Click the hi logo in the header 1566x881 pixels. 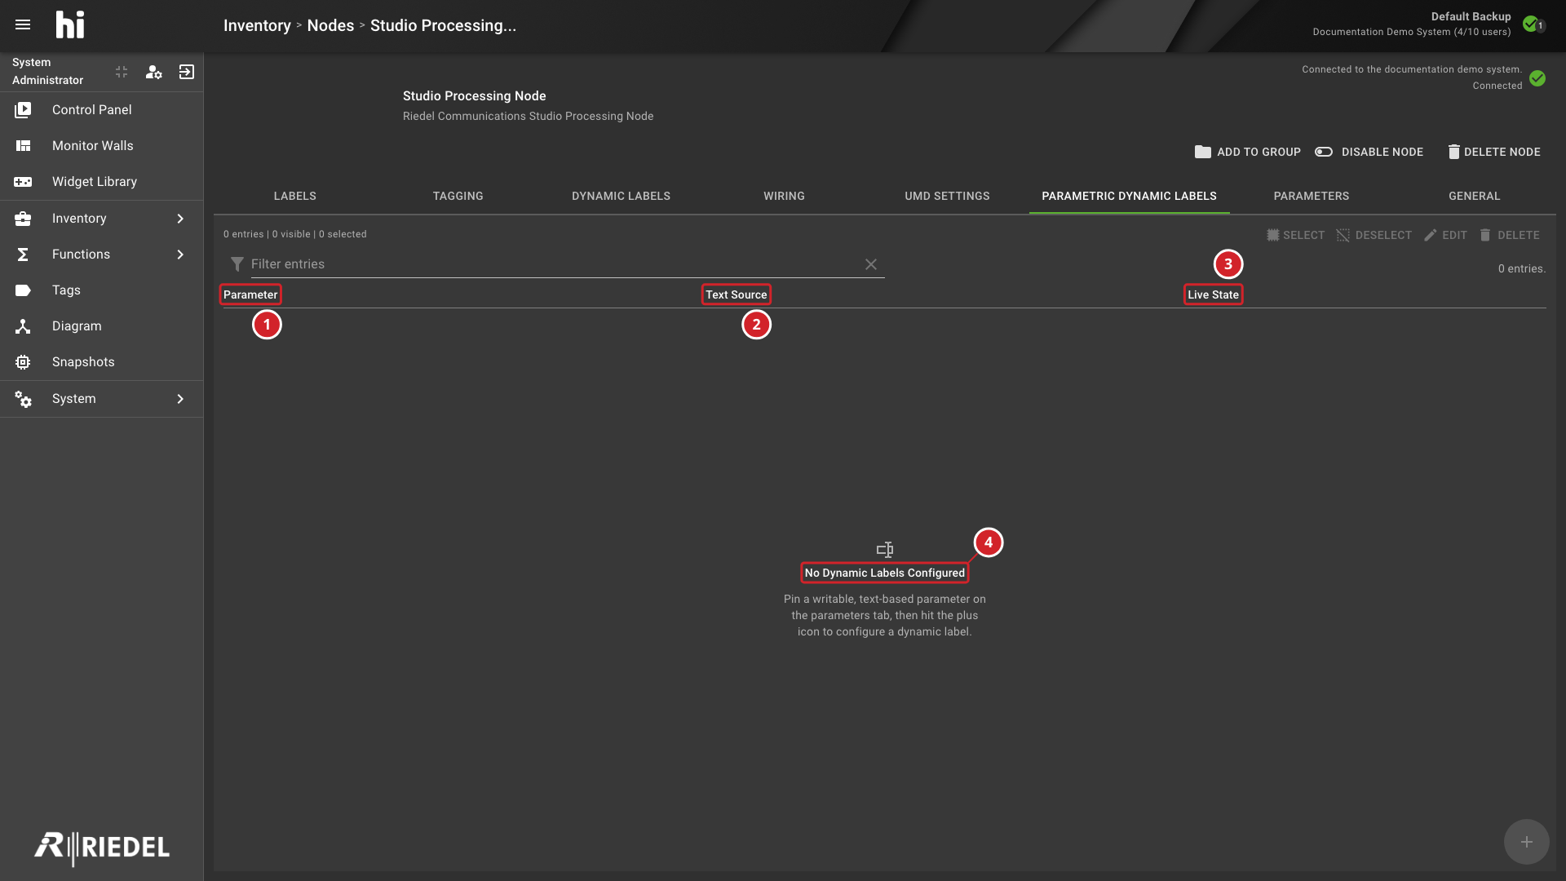[70, 24]
